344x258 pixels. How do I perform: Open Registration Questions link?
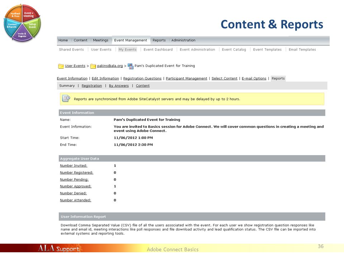click(142, 78)
